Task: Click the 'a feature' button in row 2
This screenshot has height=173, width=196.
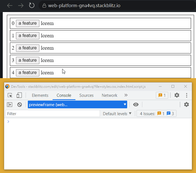Action: click(28, 48)
